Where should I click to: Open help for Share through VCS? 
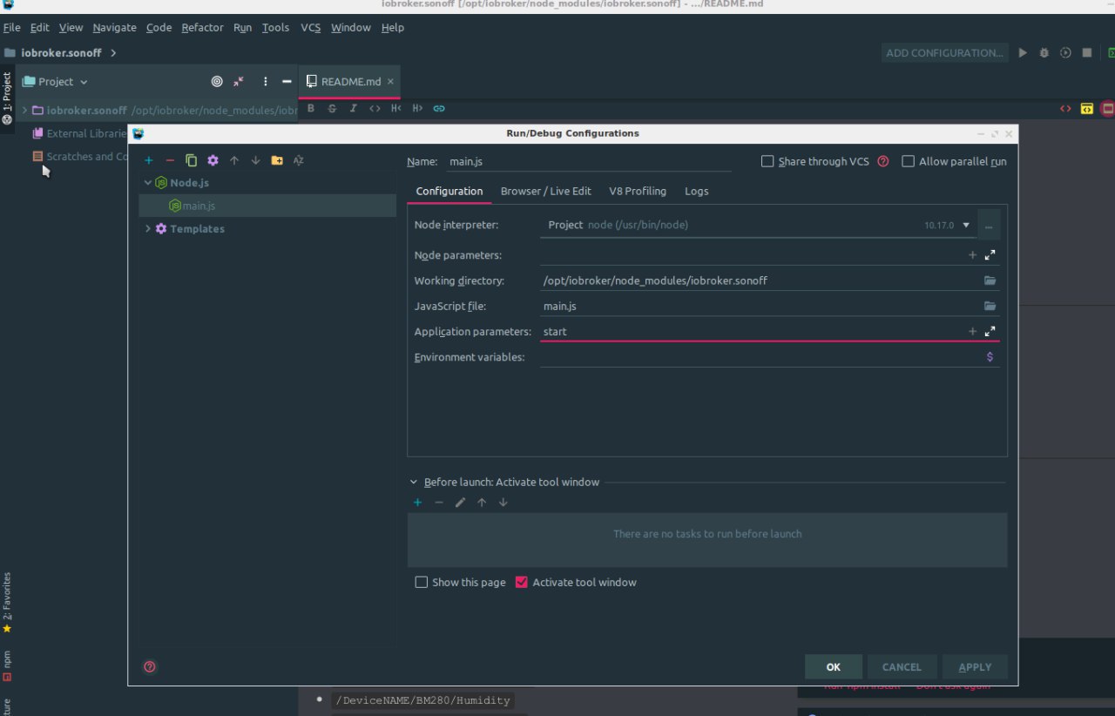[x=883, y=161]
